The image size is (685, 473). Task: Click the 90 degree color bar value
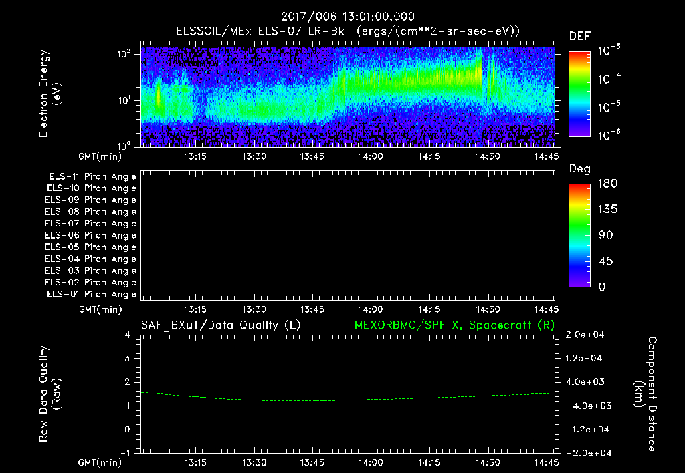pos(606,236)
